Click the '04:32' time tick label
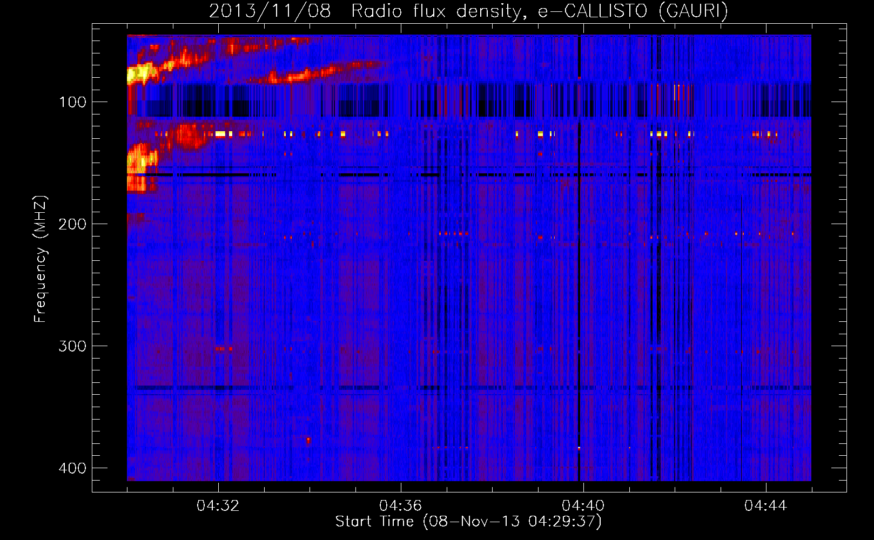Image resolution: width=874 pixels, height=540 pixels. (x=218, y=505)
